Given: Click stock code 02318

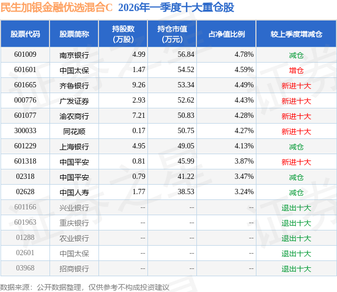Looking at the screenshot, I should 25,177.
